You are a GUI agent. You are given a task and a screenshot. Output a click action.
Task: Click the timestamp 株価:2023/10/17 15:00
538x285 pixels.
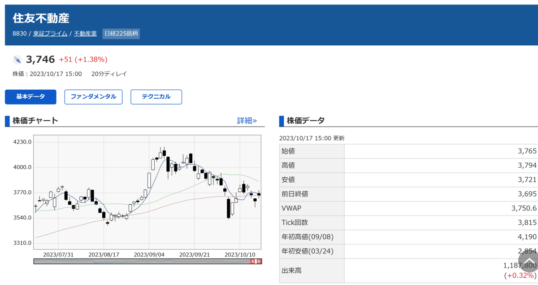(x=47, y=74)
